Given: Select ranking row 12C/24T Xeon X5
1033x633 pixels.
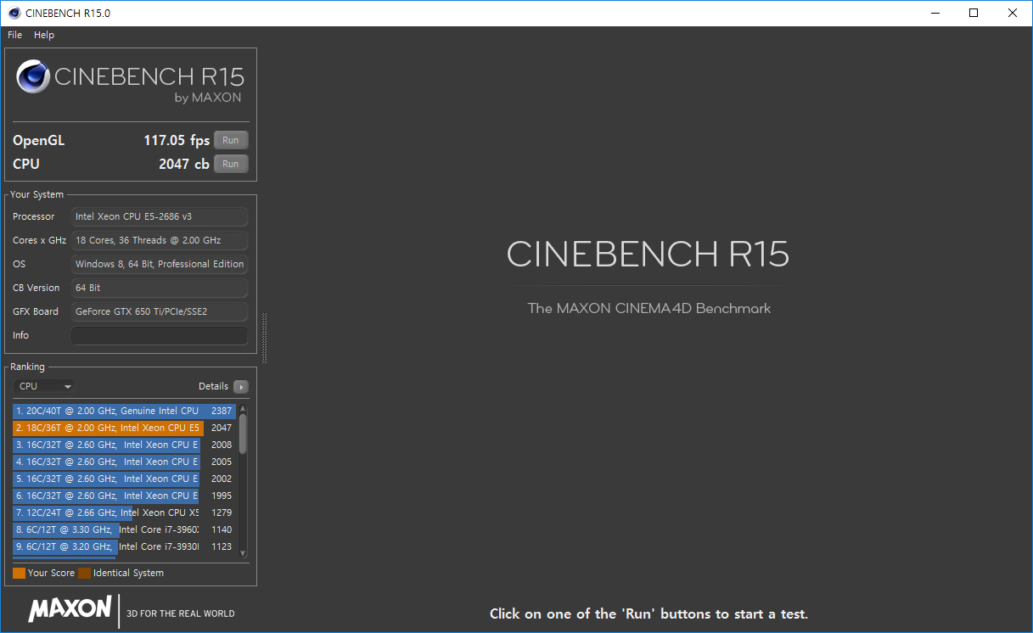Looking at the screenshot, I should [124, 513].
